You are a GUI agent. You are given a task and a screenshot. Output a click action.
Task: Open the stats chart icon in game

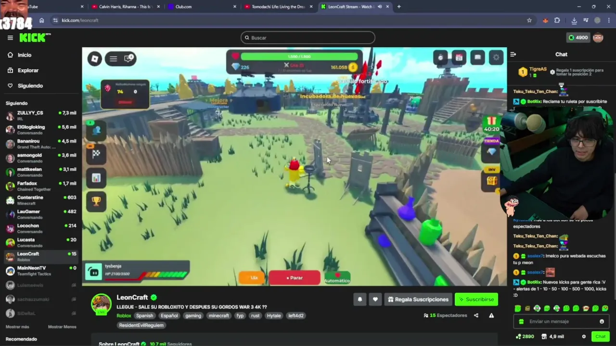[x=96, y=178]
